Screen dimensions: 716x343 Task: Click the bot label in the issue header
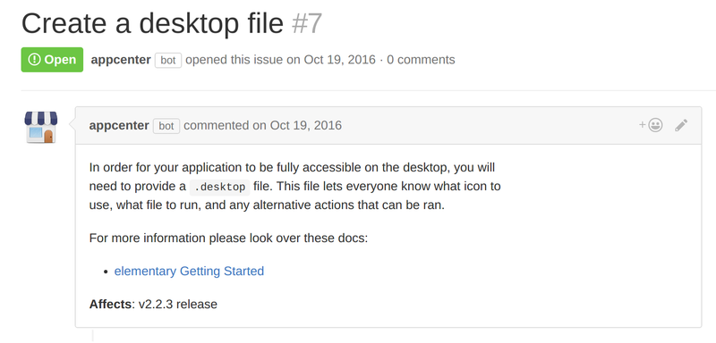pyautogui.click(x=168, y=60)
